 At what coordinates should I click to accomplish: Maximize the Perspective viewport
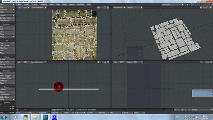pos(211,8)
